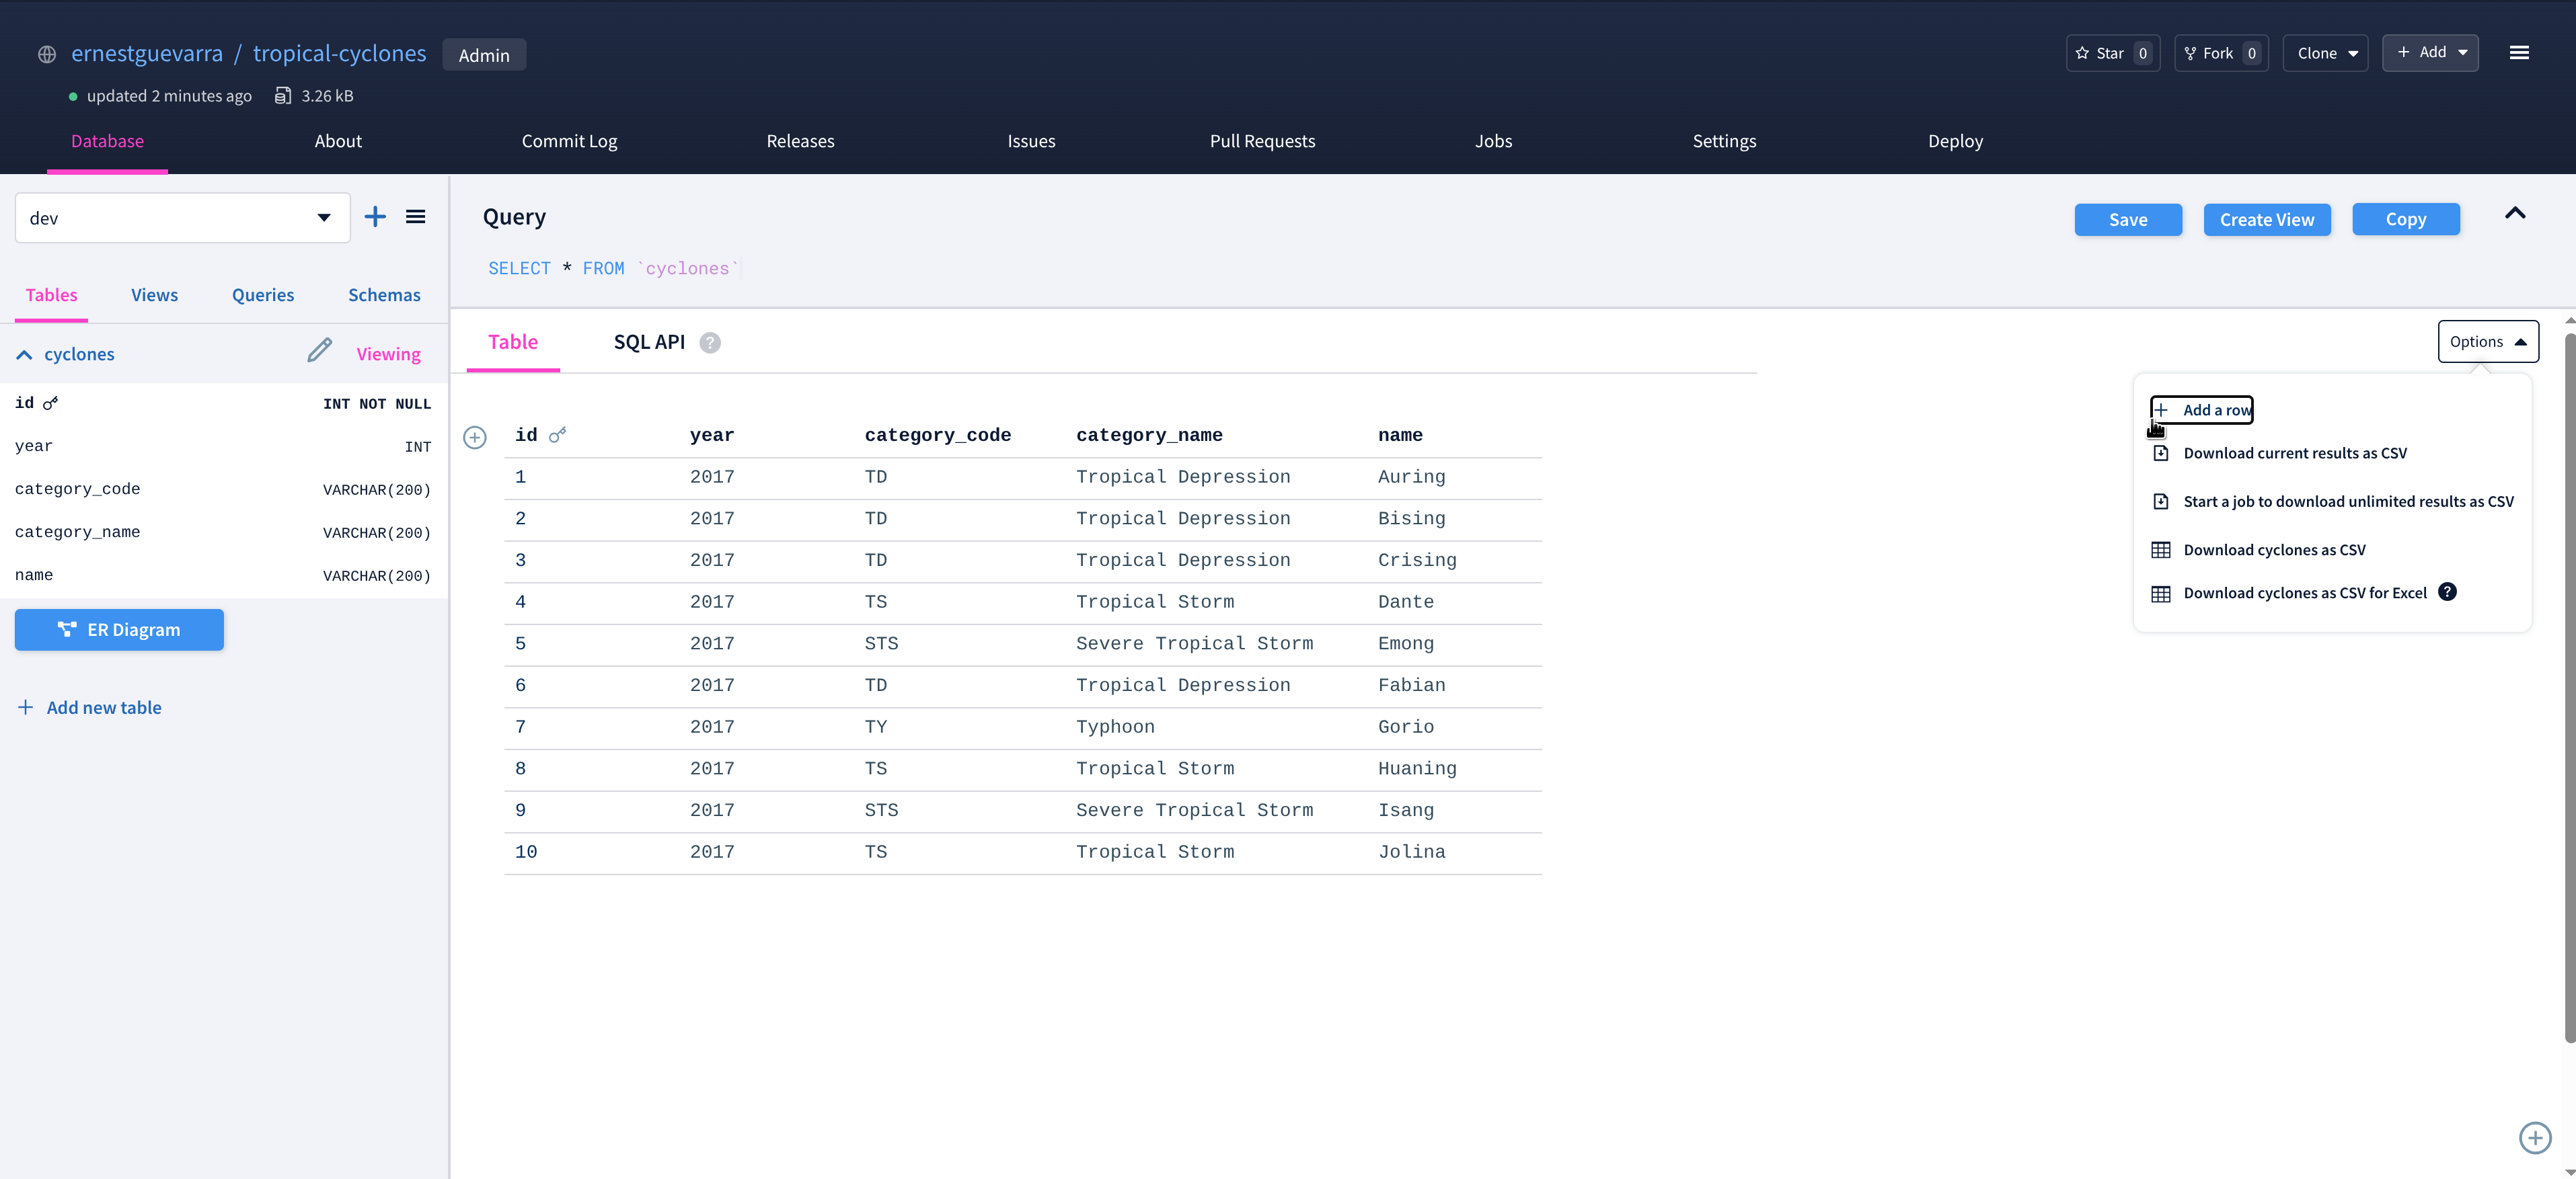The width and height of the screenshot is (2576, 1179).
Task: Click the help icon for CSV for Excel
Action: pos(2447,592)
